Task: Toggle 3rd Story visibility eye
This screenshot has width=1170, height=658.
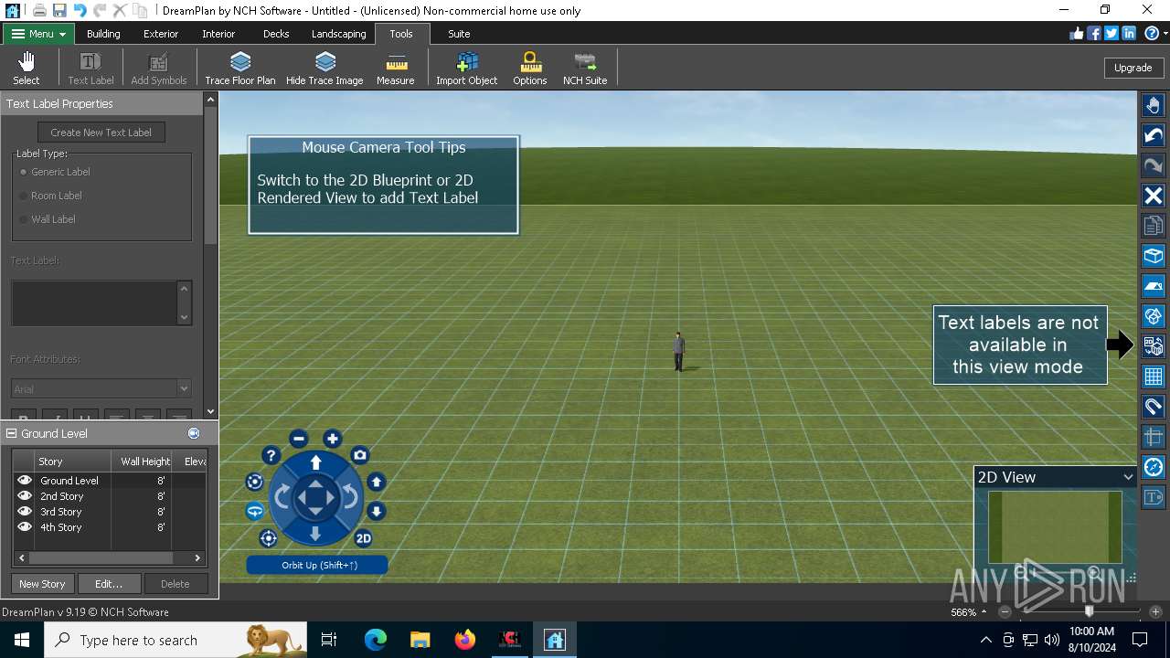Action: (x=24, y=511)
